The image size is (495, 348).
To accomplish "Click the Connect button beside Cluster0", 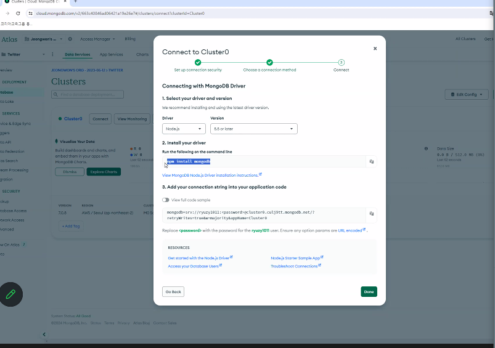I will [x=100, y=119].
